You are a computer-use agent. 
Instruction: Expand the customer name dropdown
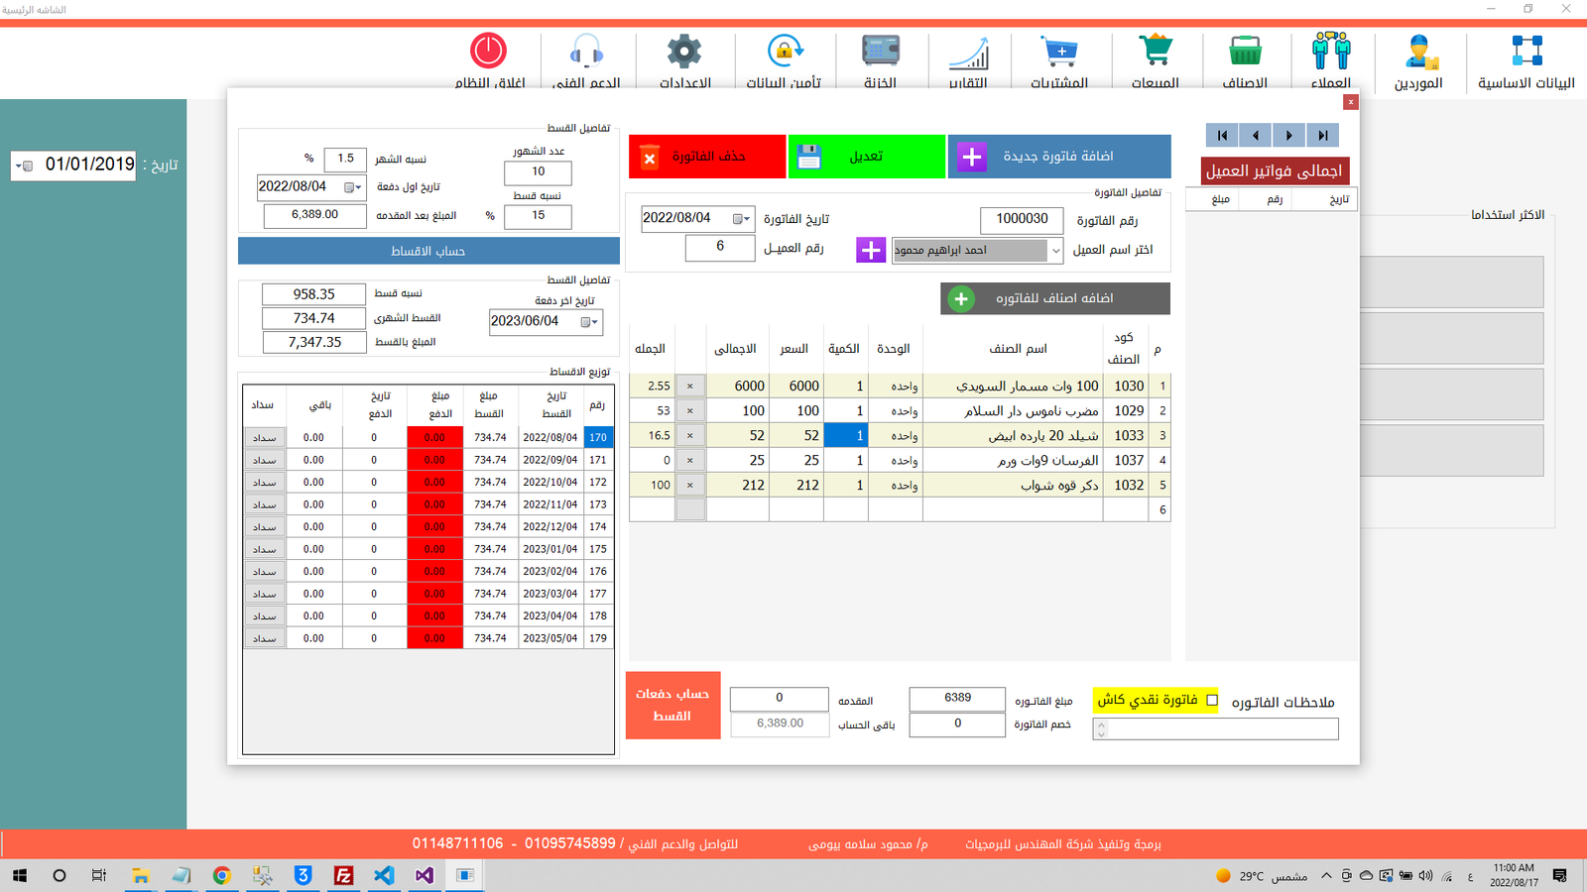click(1055, 251)
